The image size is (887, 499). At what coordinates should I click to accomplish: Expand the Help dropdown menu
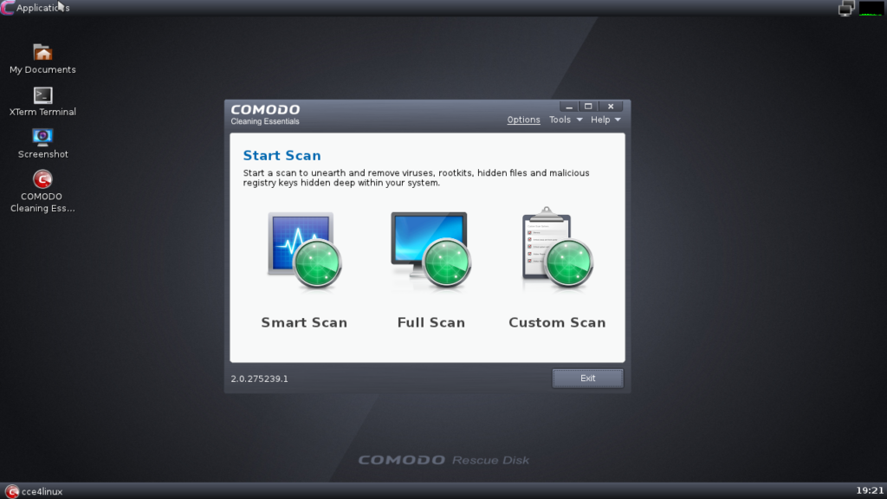pyautogui.click(x=605, y=120)
